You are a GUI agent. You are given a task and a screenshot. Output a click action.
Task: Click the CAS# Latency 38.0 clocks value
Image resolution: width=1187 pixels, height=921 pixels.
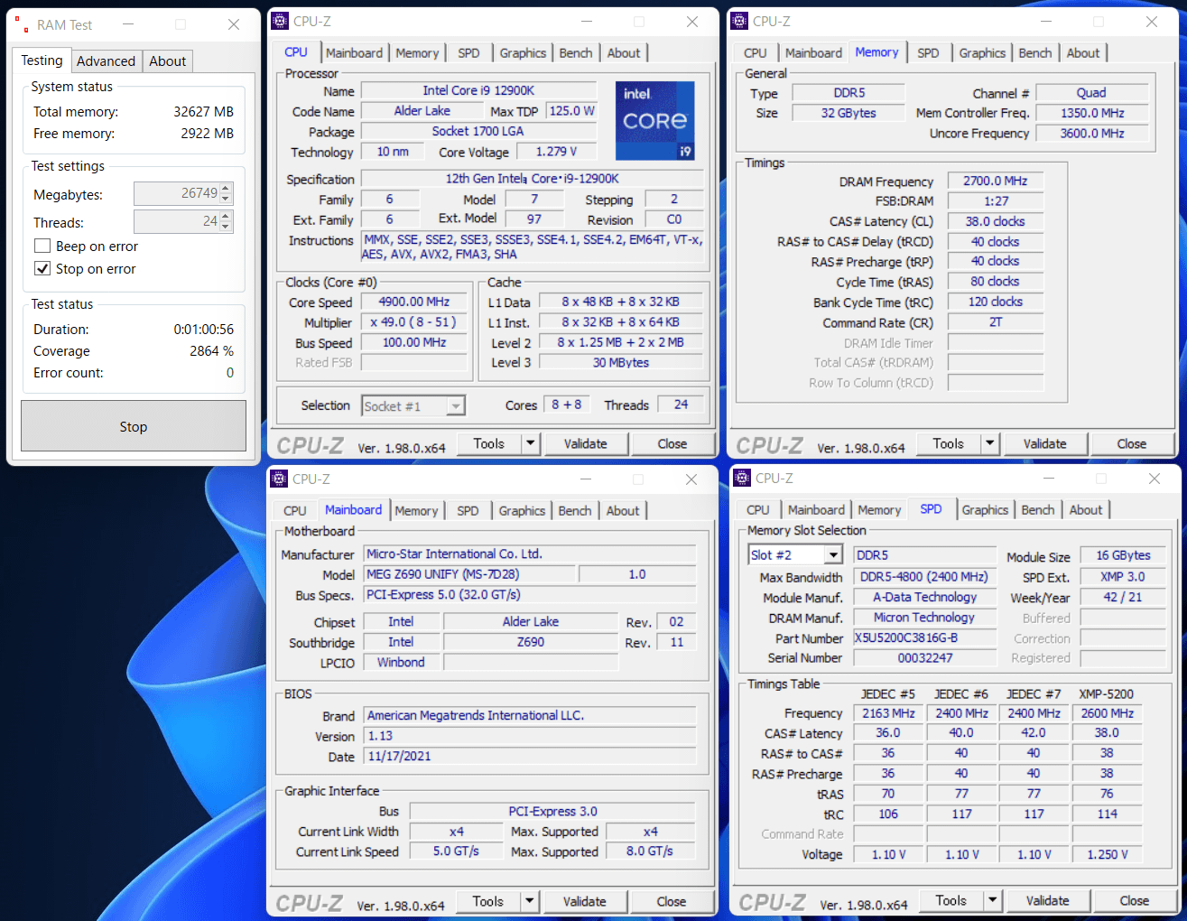pos(996,221)
